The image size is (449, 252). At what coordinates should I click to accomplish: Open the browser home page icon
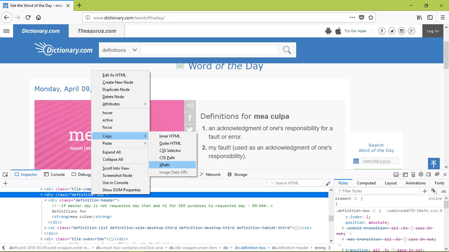pos(38,17)
